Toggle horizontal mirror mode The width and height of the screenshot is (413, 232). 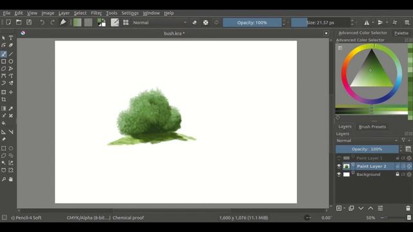click(367, 23)
